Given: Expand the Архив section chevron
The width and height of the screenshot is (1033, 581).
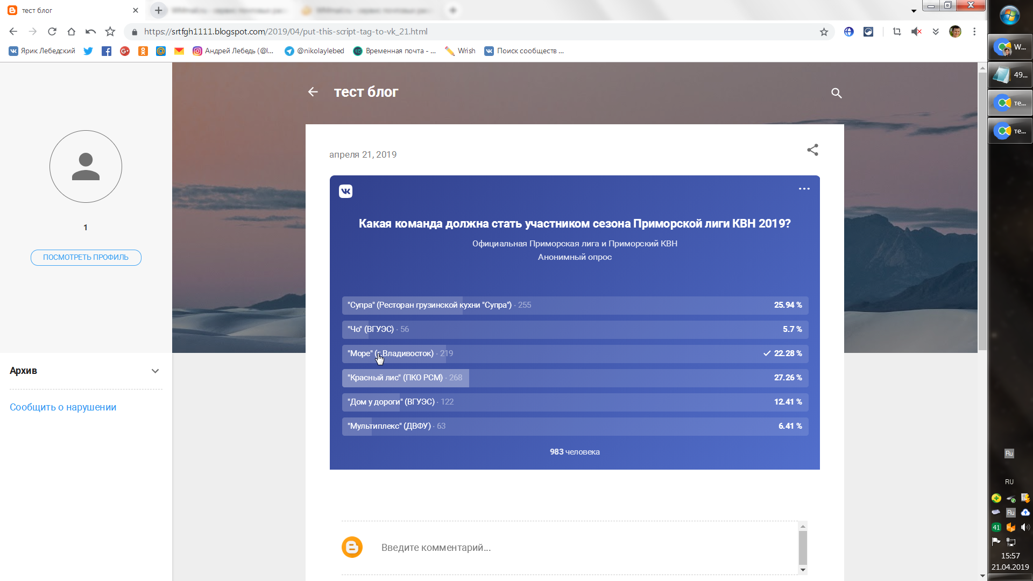Looking at the screenshot, I should [x=155, y=371].
